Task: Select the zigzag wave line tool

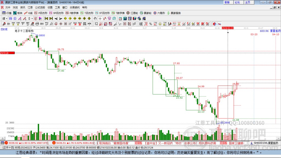Action: pos(120,24)
